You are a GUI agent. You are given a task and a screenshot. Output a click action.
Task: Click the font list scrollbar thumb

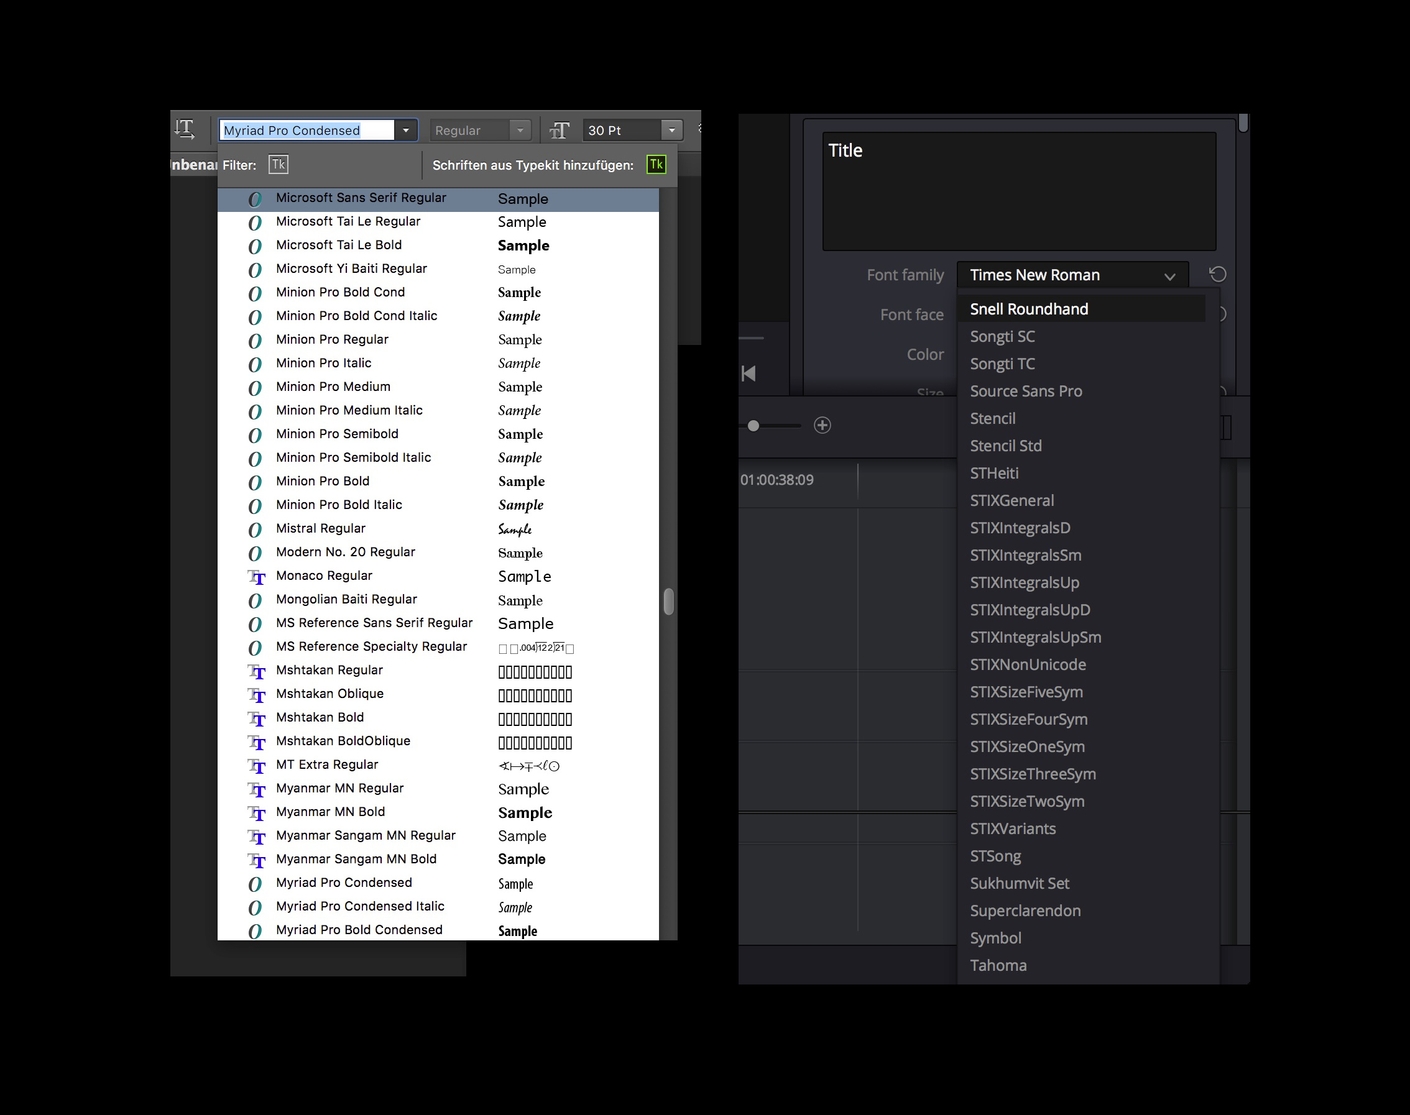(668, 601)
